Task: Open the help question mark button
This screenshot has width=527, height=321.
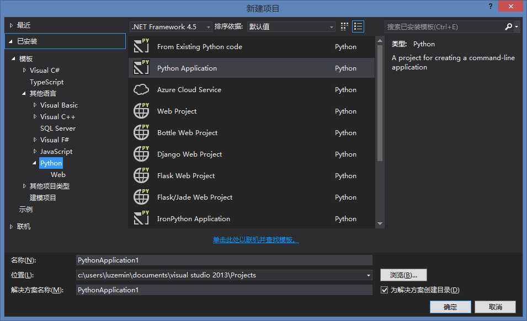Action: (x=491, y=6)
